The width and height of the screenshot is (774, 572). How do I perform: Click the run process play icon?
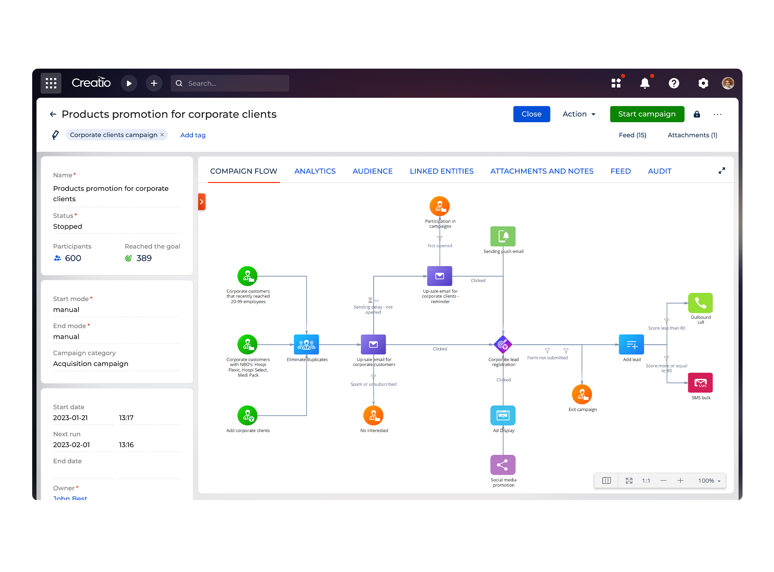[x=129, y=83]
